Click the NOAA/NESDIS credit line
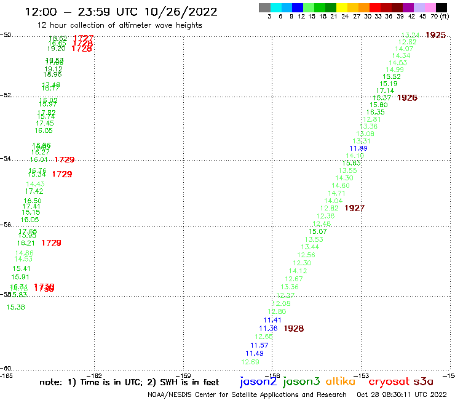The width and height of the screenshot is (455, 400). click(x=247, y=395)
